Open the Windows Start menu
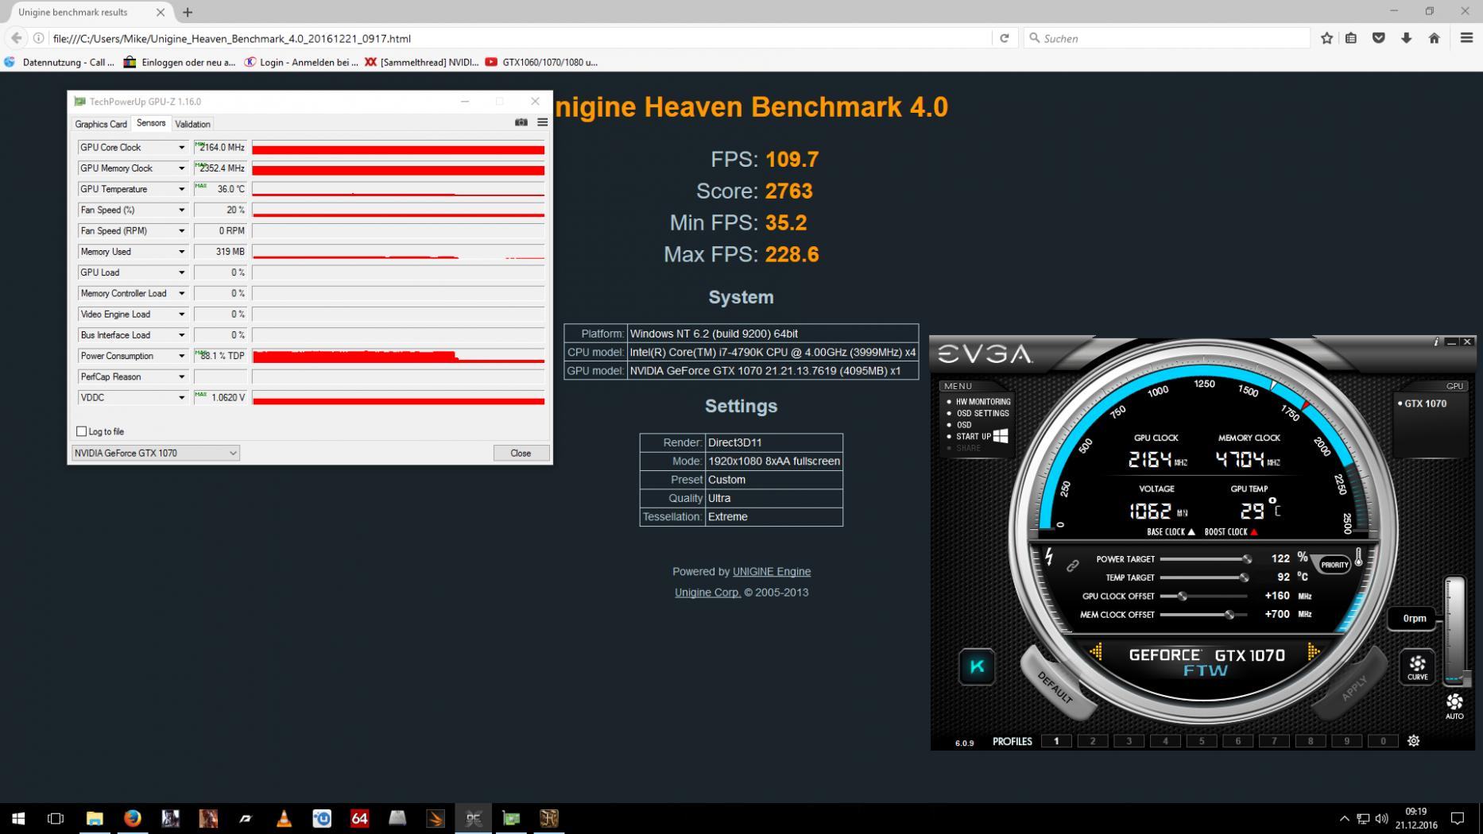The image size is (1483, 834). coord(18,818)
